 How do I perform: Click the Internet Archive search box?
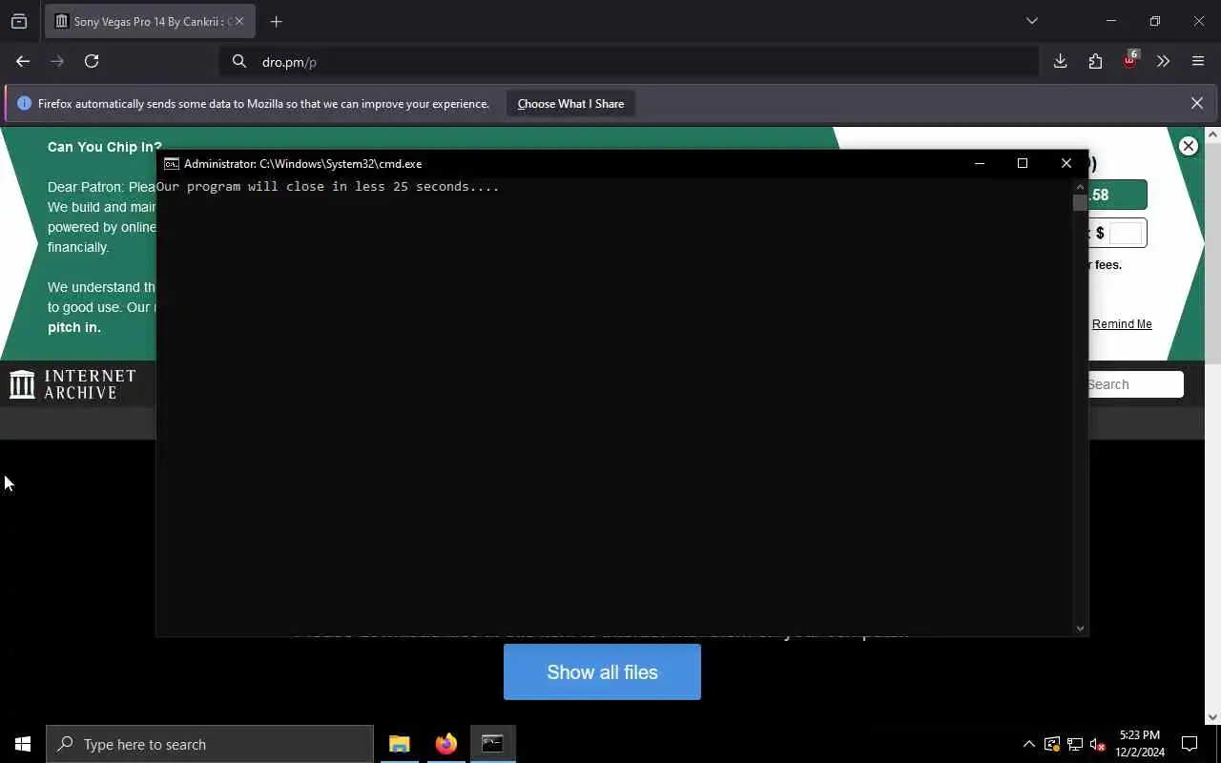pyautogui.click(x=1135, y=384)
